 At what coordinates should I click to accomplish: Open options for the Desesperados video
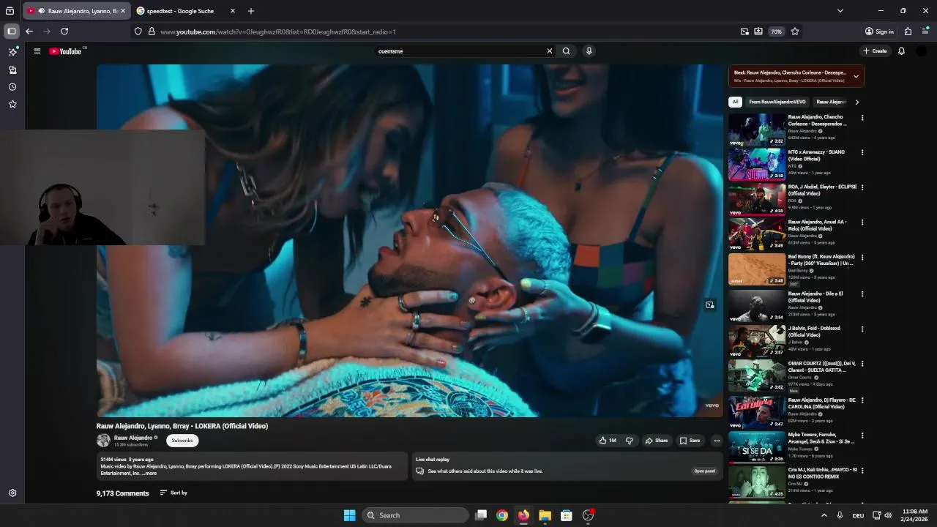pyautogui.click(x=862, y=118)
